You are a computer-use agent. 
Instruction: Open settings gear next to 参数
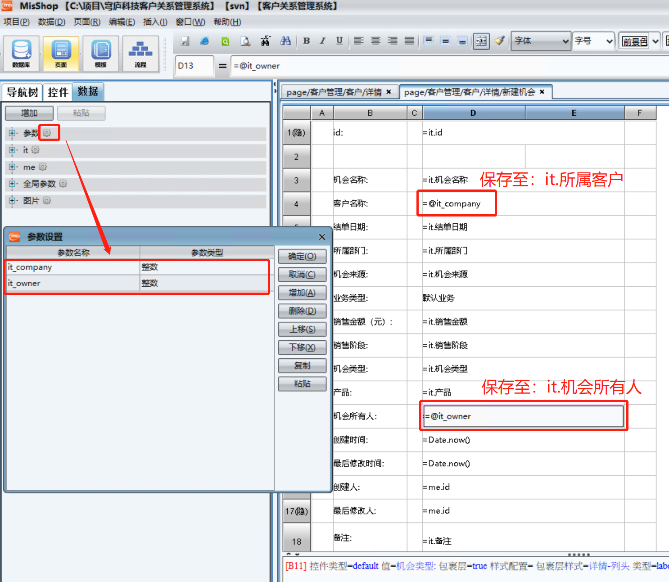pos(47,133)
